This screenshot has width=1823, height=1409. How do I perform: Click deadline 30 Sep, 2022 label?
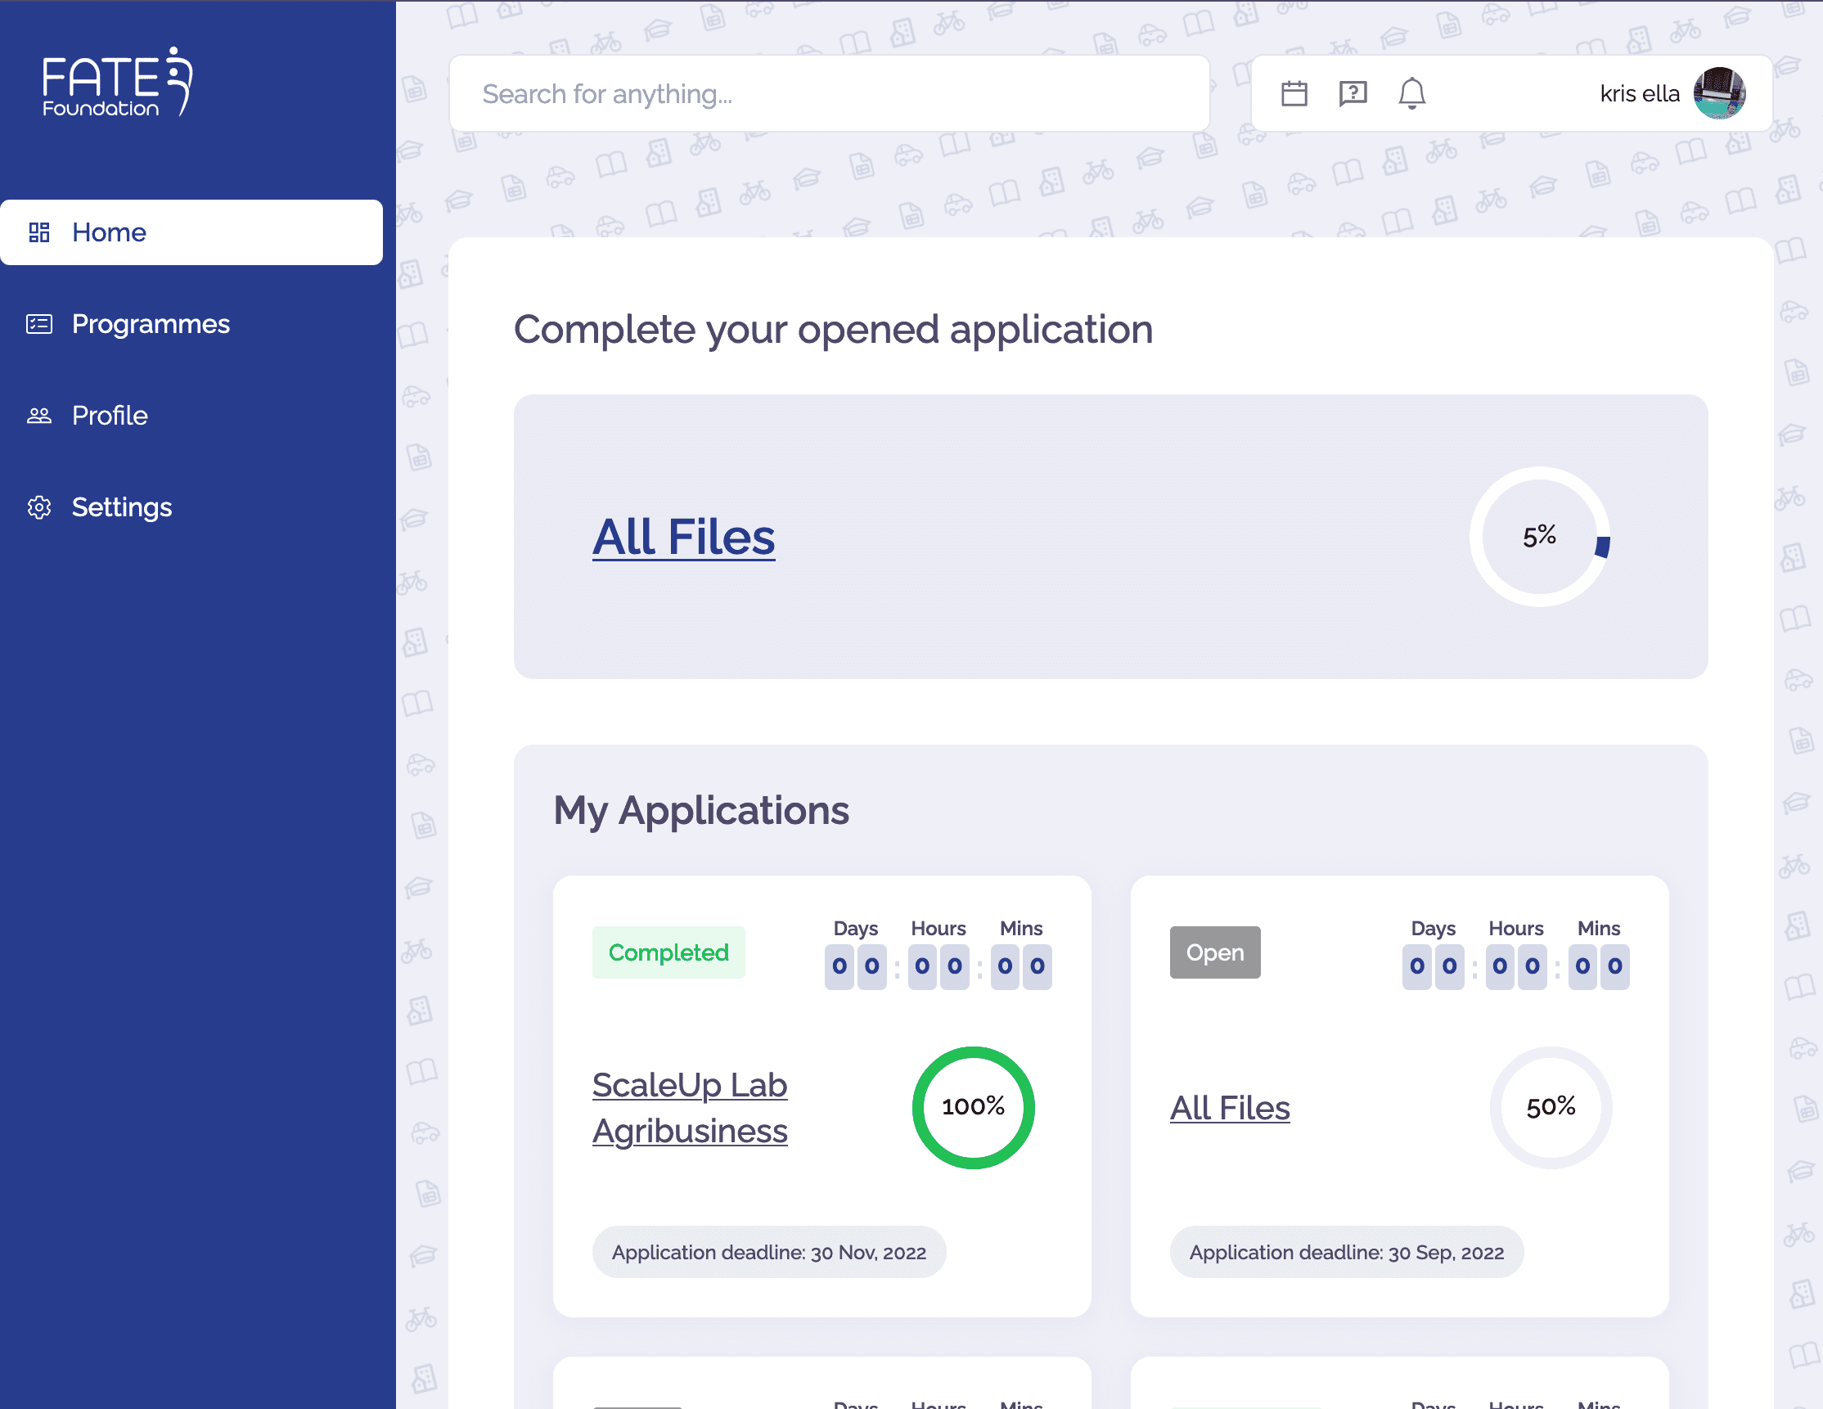[x=1346, y=1252]
